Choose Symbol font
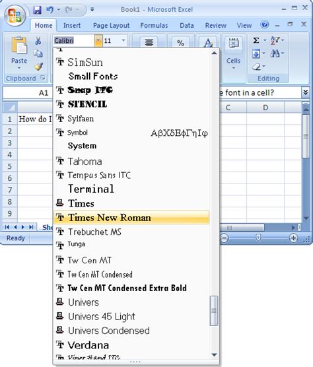The height and width of the screenshot is (367, 313). [131, 133]
